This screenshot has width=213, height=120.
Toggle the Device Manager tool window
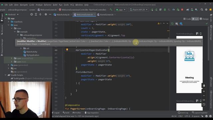pyautogui.click(x=211, y=32)
